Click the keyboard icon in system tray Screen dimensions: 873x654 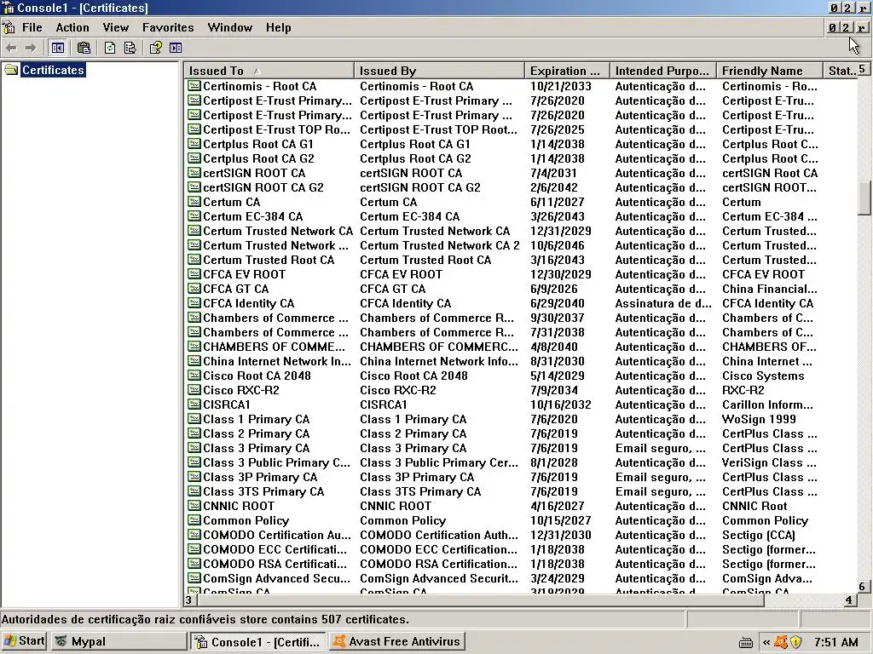click(x=746, y=642)
